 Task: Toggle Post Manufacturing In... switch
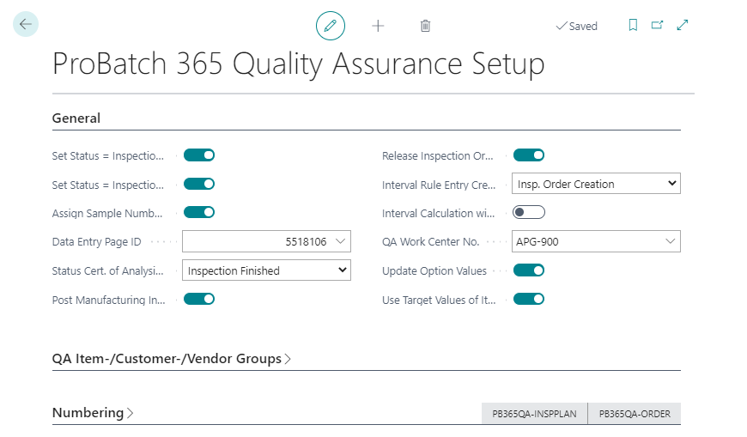coord(199,300)
